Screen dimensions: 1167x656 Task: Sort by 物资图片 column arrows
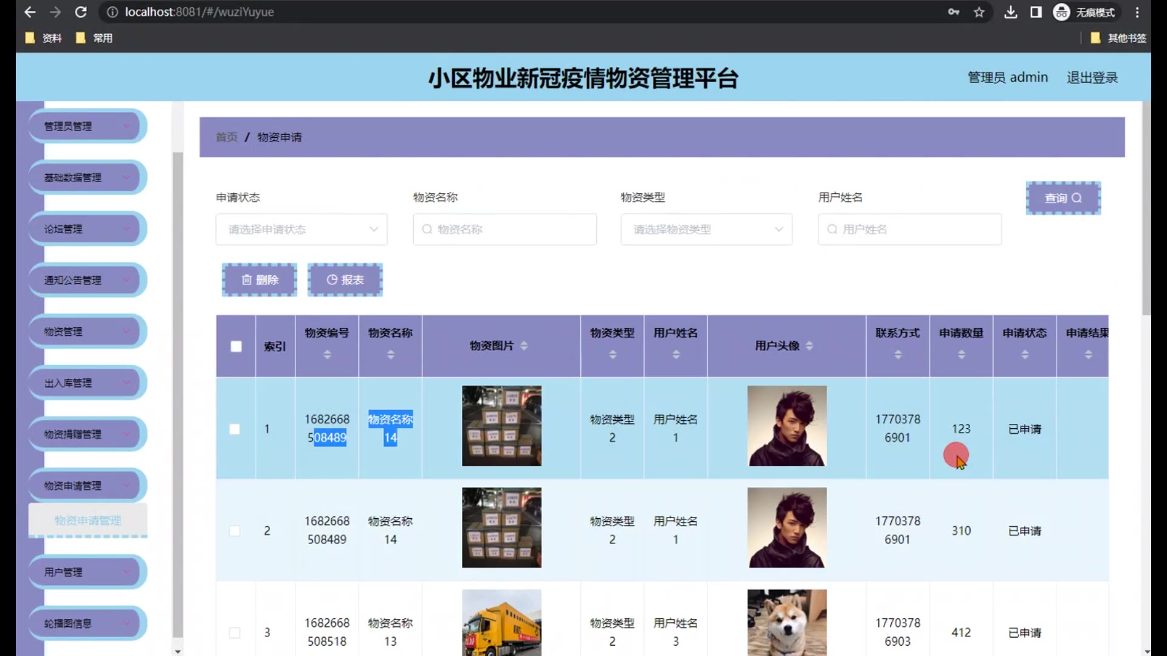pyautogui.click(x=524, y=346)
